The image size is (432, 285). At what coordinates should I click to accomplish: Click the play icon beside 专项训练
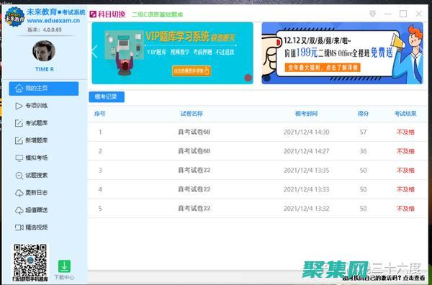point(19,106)
